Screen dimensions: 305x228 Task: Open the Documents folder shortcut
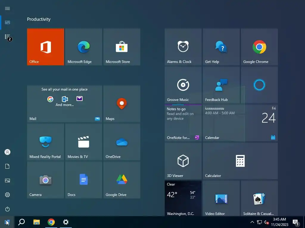click(x=7, y=166)
